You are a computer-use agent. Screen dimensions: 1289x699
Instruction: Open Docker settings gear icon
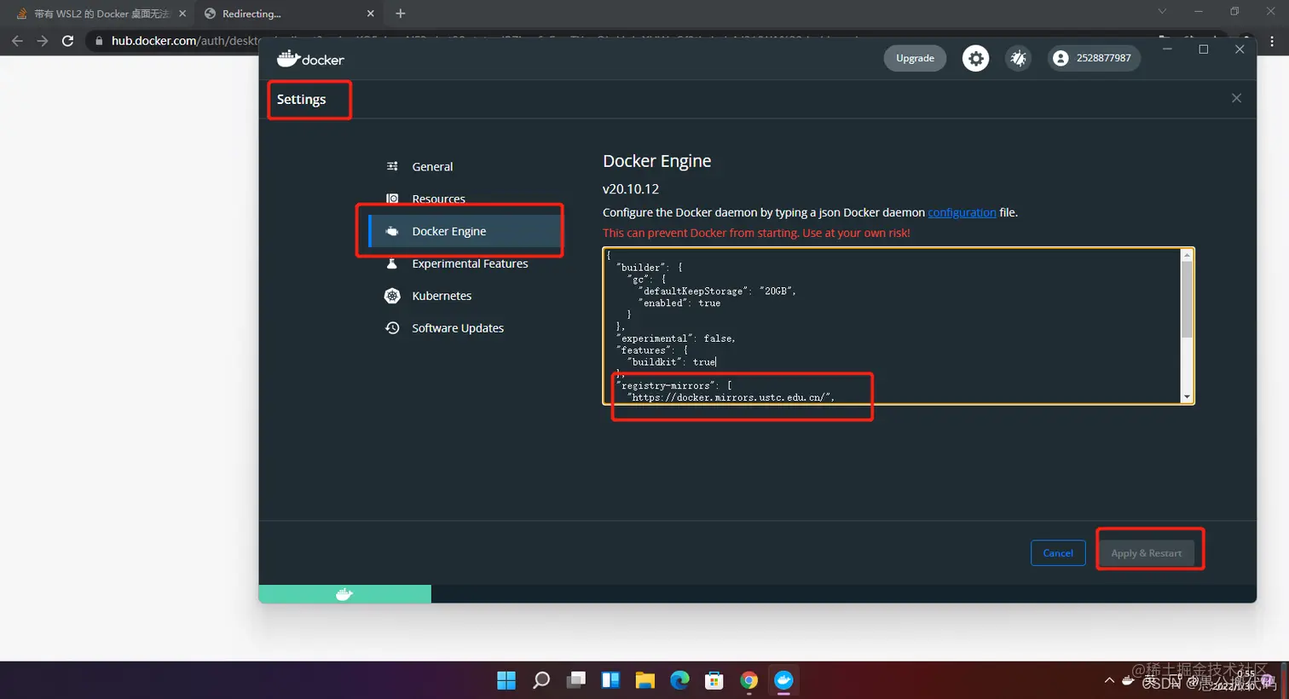[x=975, y=58]
